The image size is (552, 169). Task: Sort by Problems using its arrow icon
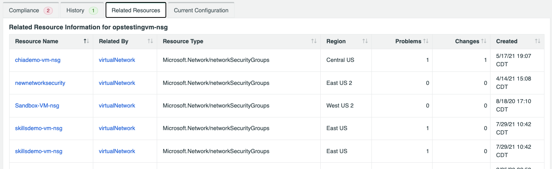click(x=426, y=41)
